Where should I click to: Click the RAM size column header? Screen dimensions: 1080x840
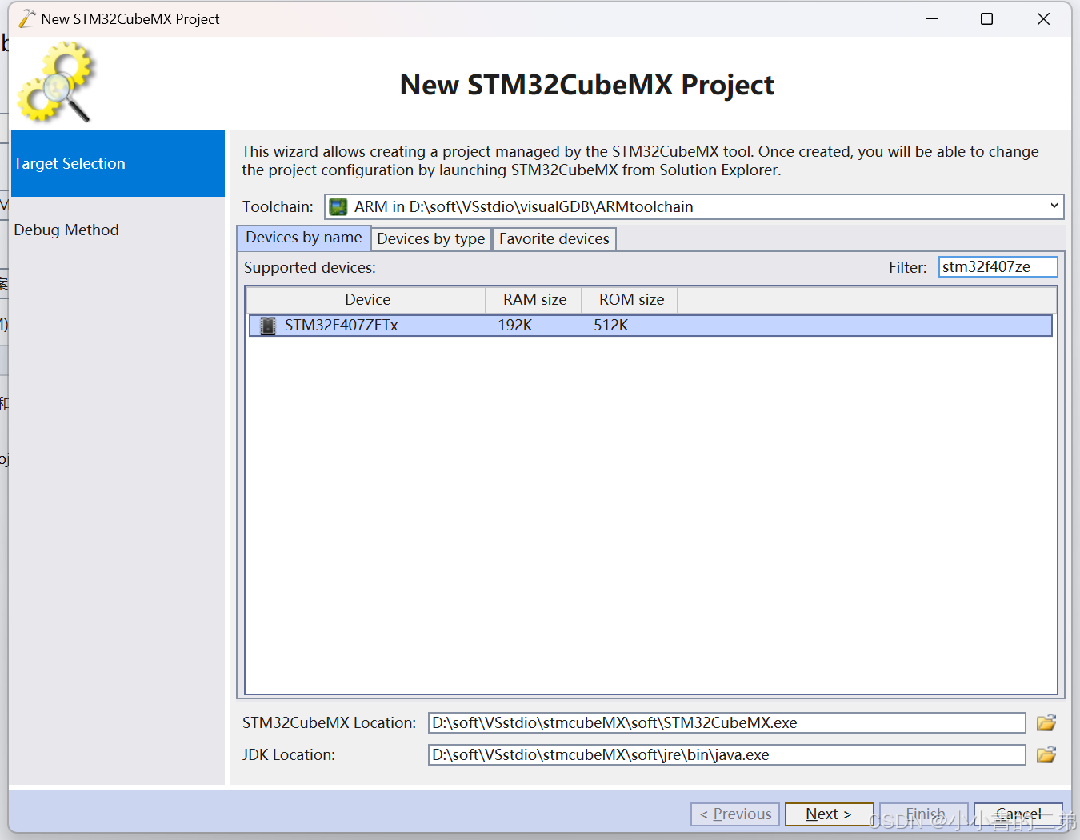pyautogui.click(x=533, y=299)
